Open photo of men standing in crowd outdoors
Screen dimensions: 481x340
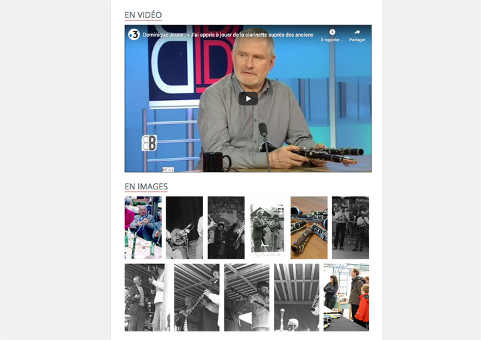pos(350,228)
